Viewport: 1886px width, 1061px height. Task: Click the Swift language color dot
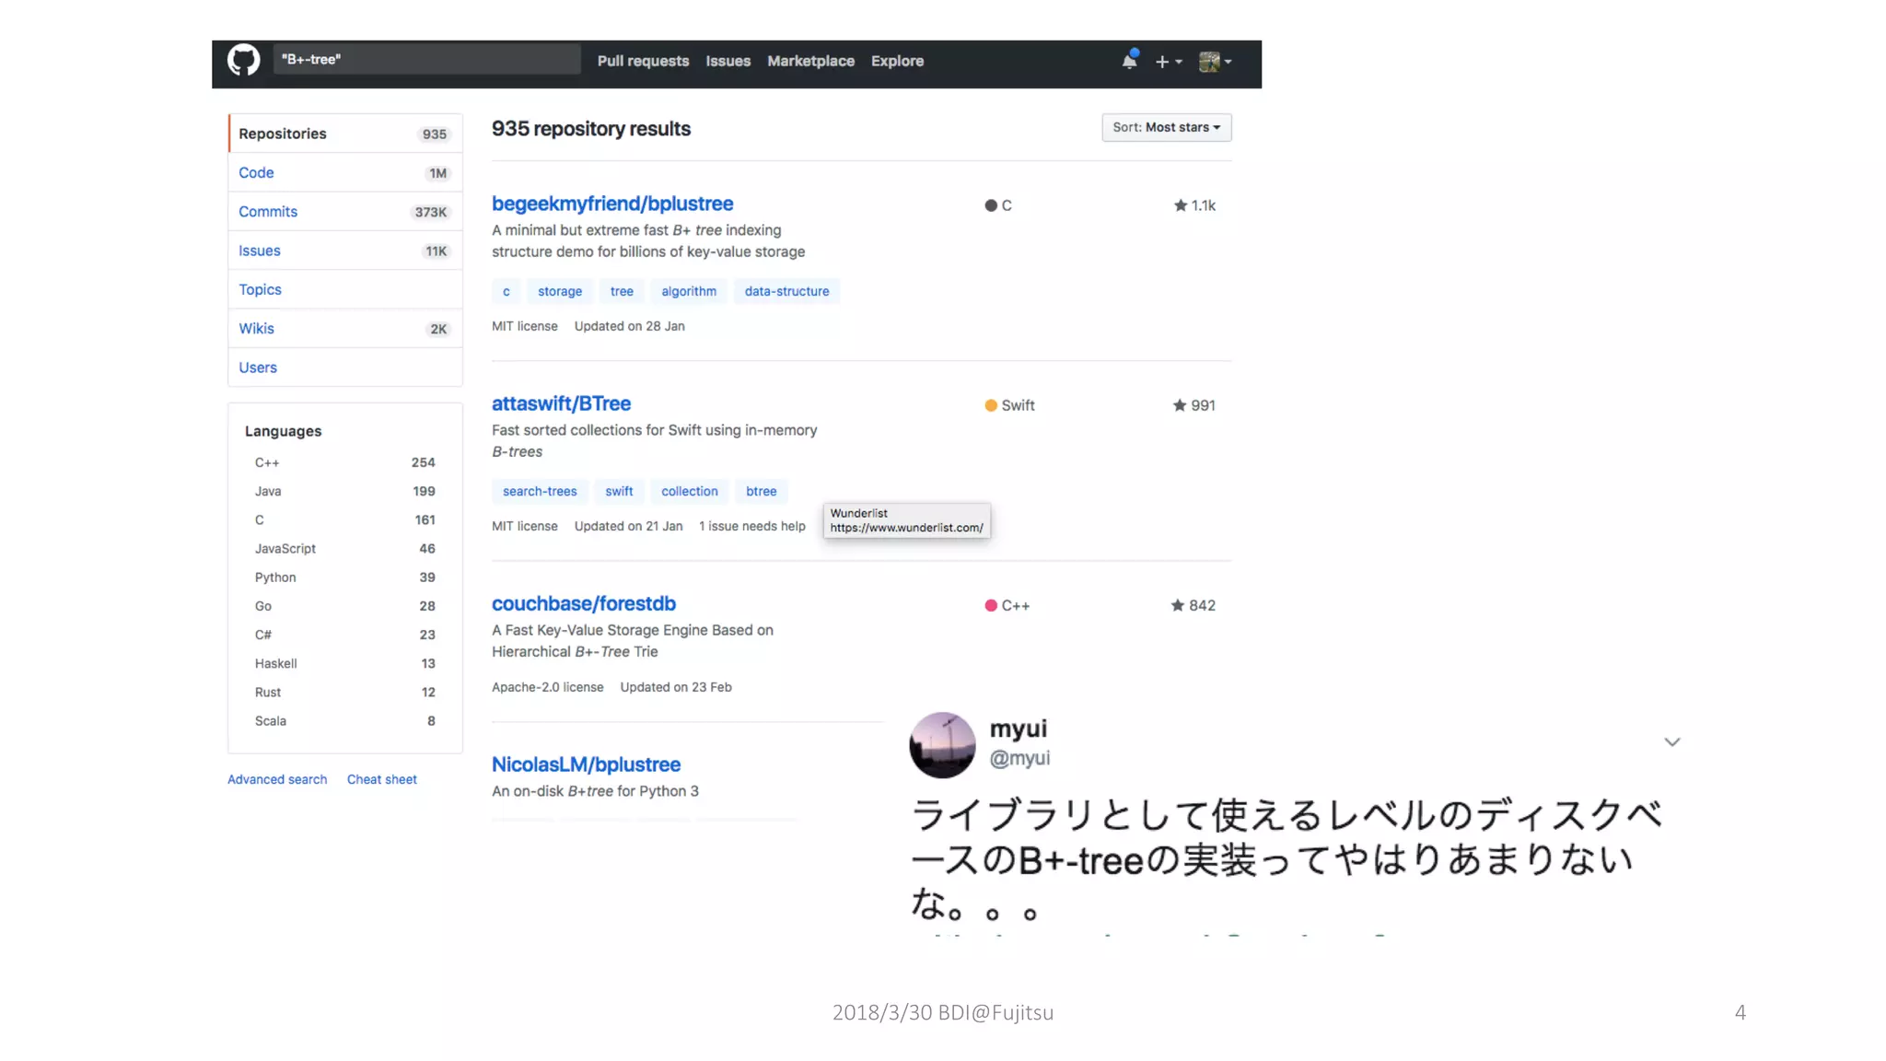click(x=991, y=405)
